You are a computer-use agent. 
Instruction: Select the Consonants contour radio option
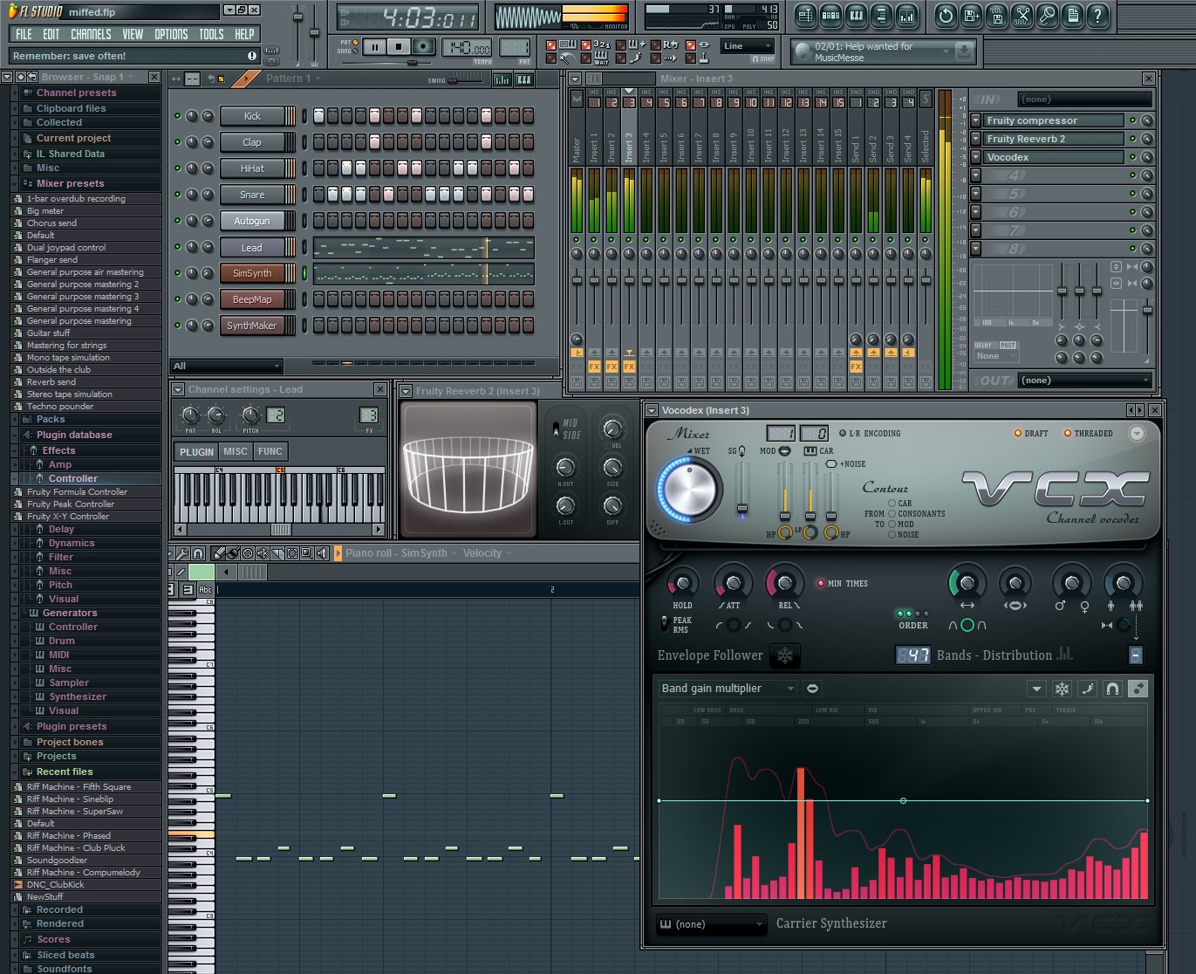[x=892, y=514]
